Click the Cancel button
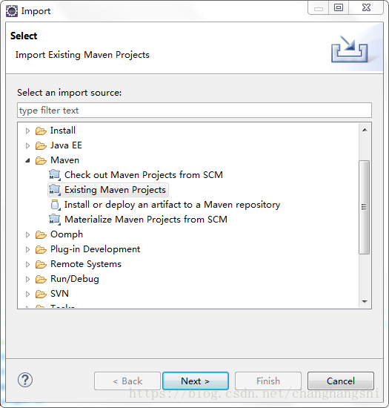This screenshot has width=389, height=408. click(x=341, y=381)
